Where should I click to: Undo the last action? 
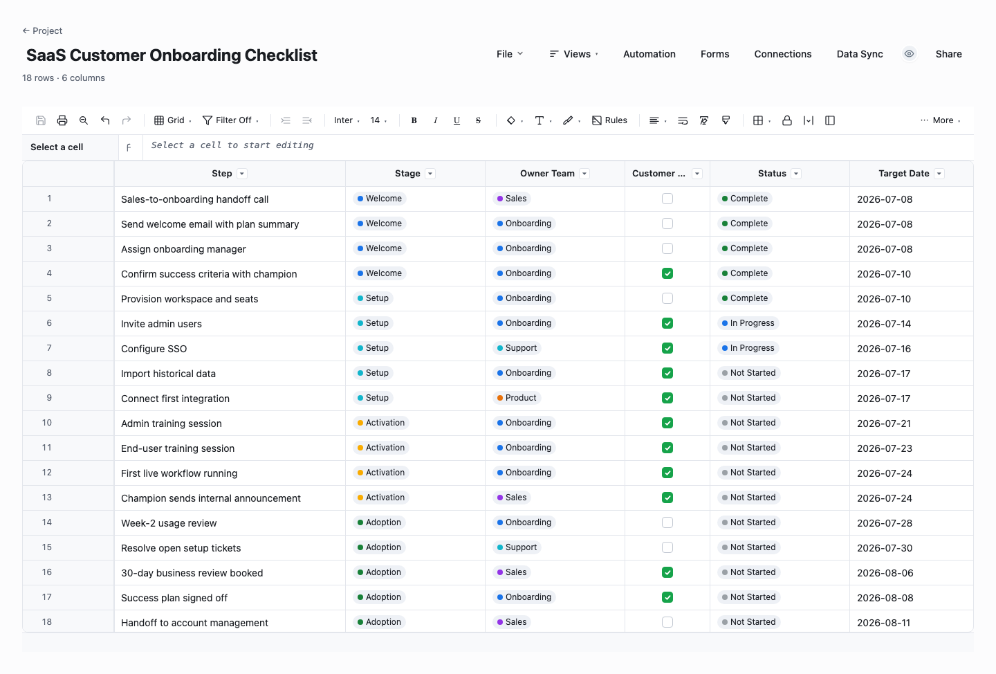click(105, 120)
